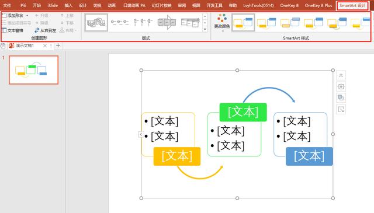Open the 布局 layout dropdown

tap(68, 30)
